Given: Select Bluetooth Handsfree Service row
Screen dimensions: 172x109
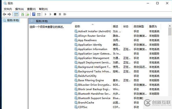Looking at the screenshot, I should (x=117, y=94).
